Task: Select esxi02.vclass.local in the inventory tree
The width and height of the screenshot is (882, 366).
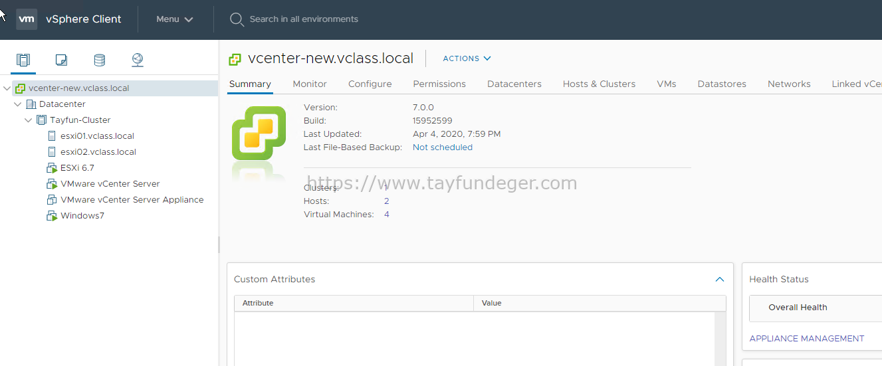Action: point(98,152)
